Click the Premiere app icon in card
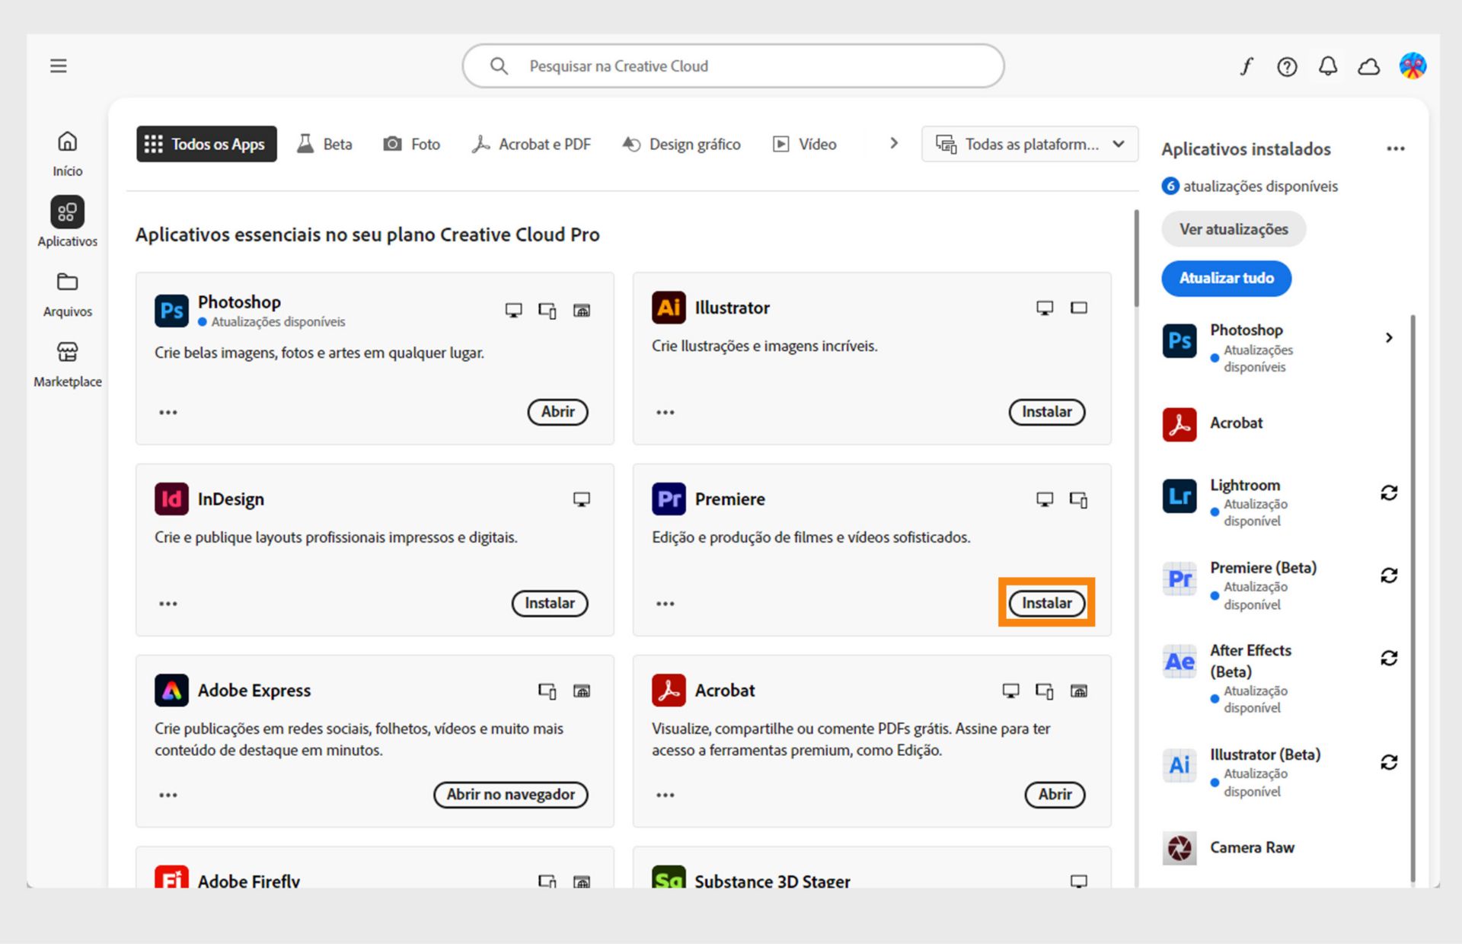This screenshot has height=944, width=1462. coord(669,499)
